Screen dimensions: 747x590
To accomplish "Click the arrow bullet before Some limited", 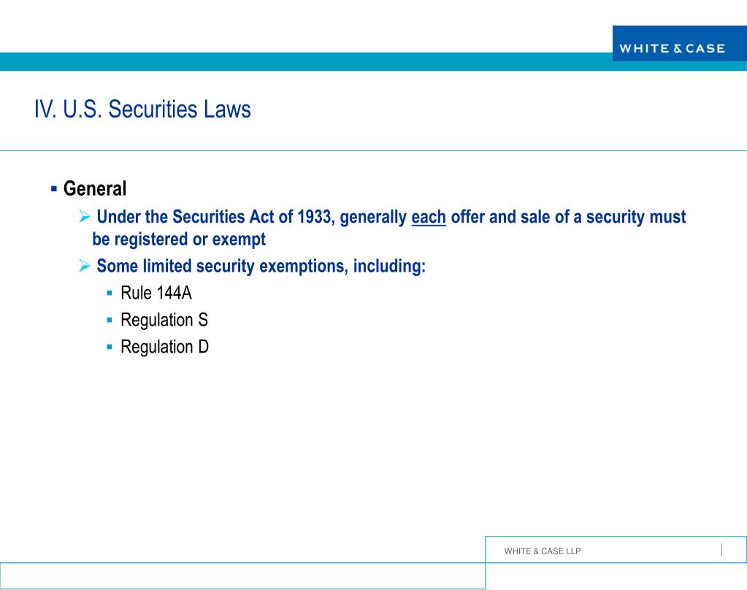I will [x=85, y=266].
